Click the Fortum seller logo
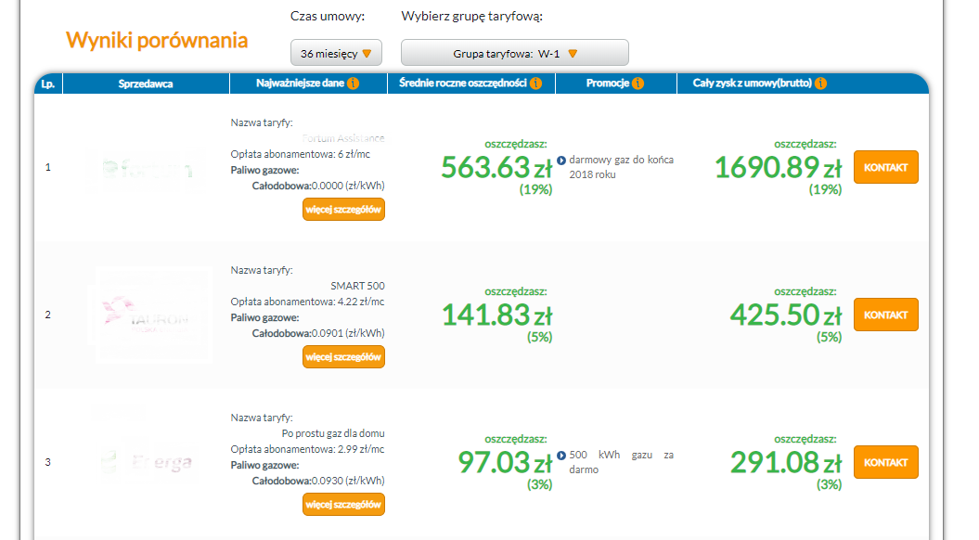979x540 pixels. [x=146, y=169]
